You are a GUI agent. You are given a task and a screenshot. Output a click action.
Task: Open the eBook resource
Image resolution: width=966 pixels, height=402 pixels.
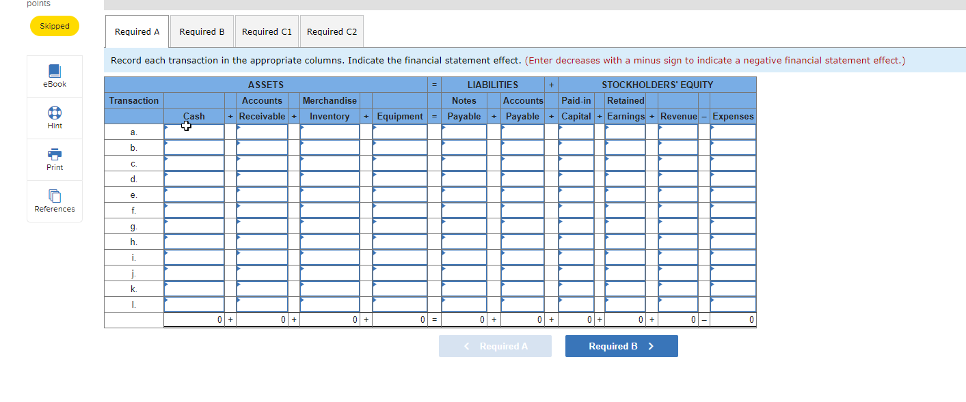[54, 75]
